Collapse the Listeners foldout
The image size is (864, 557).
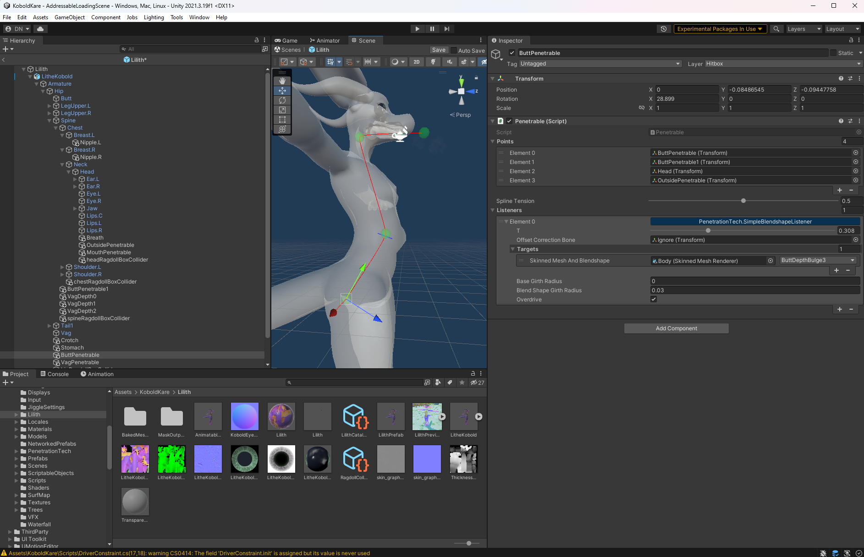pos(493,210)
